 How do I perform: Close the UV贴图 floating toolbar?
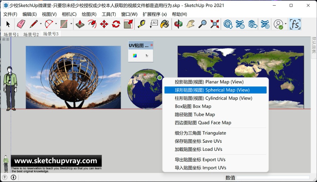[x=151, y=45]
